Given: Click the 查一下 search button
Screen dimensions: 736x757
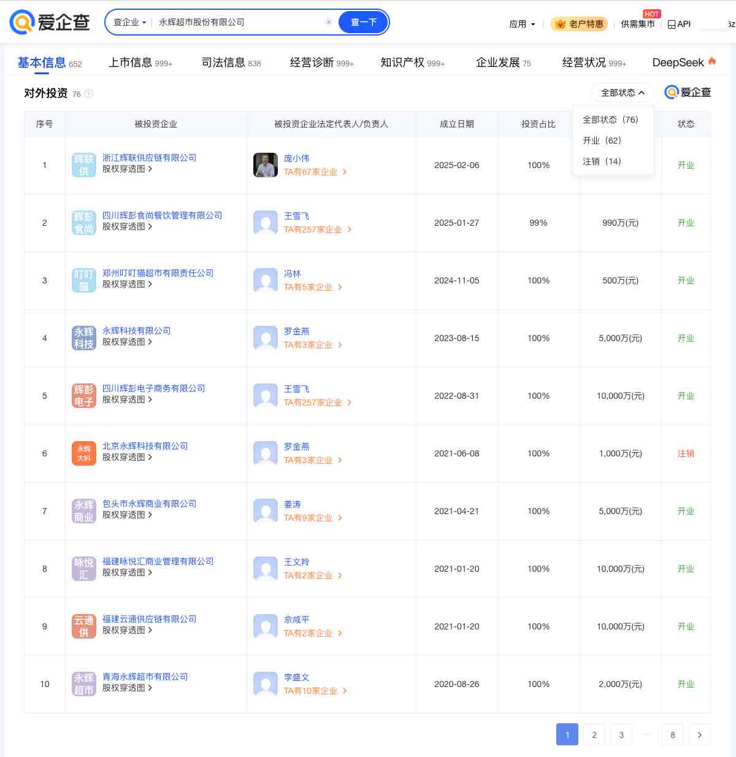Looking at the screenshot, I should (363, 21).
